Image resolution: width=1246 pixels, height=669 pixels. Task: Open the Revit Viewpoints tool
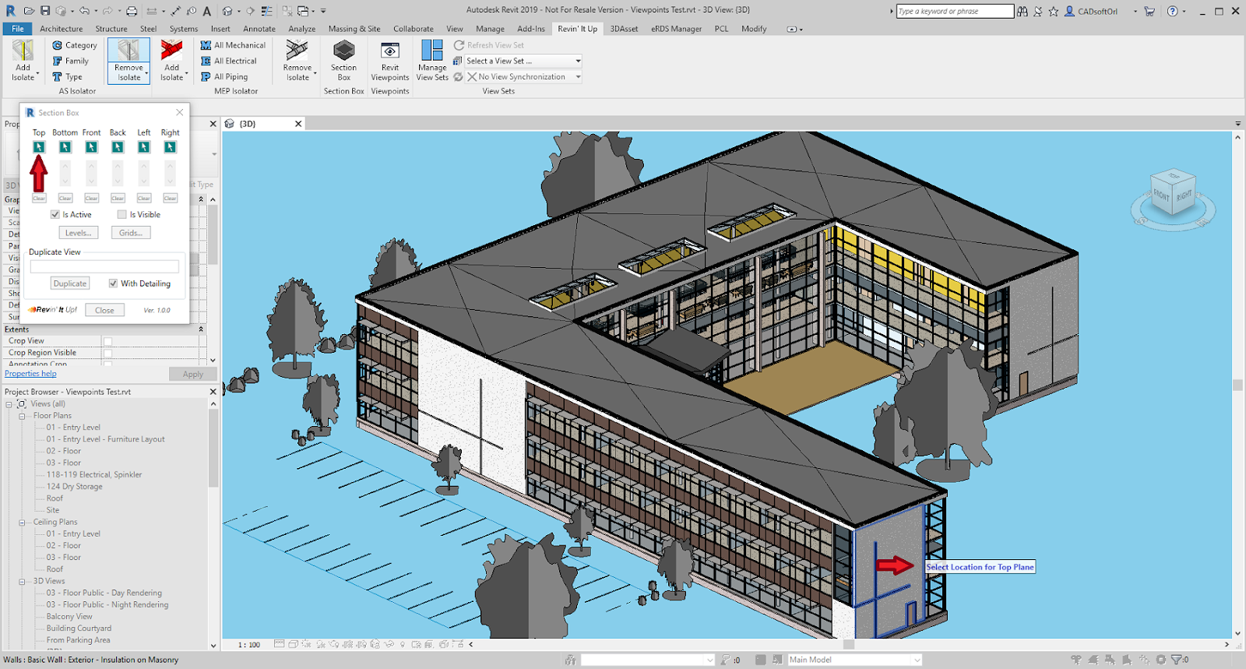390,61
